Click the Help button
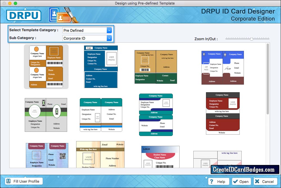281x188 pixels. 219,182
